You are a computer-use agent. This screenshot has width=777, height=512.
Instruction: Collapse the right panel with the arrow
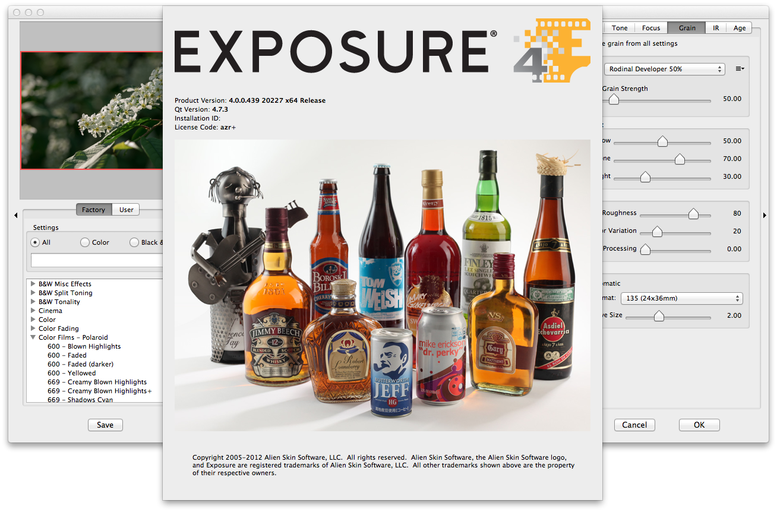[x=765, y=216]
